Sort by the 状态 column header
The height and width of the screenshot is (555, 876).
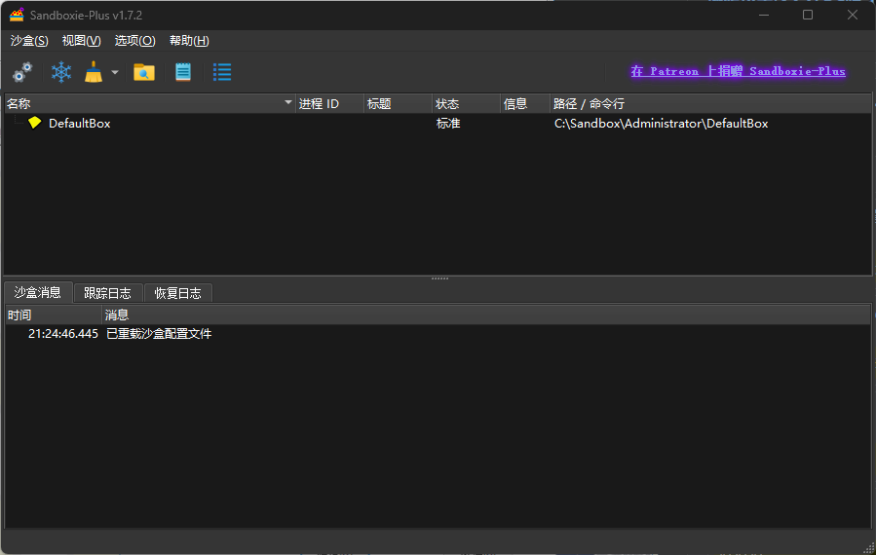(x=467, y=104)
